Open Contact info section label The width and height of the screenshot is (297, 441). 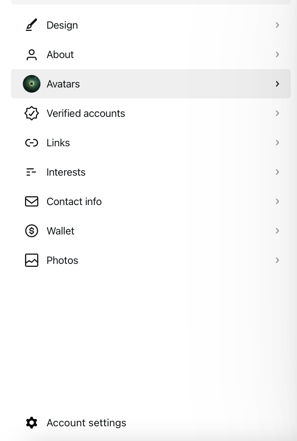[x=74, y=201]
